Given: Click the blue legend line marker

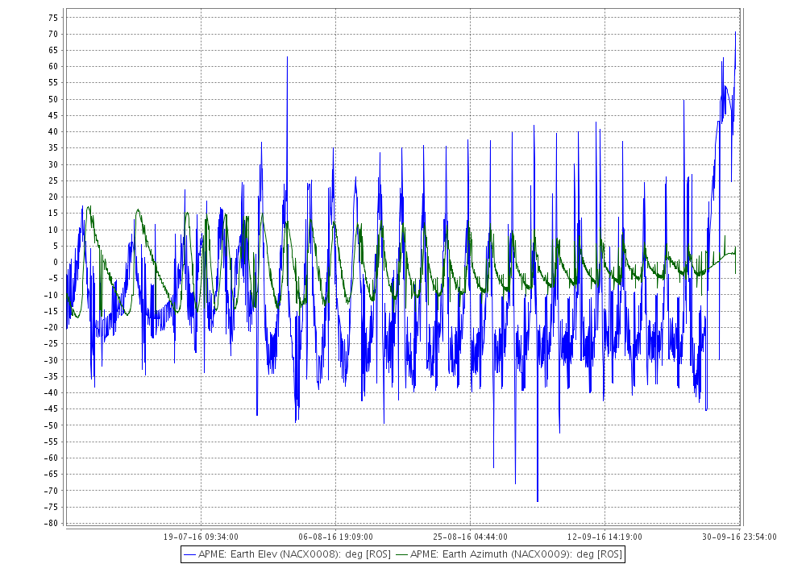Looking at the screenshot, I should 190,555.
